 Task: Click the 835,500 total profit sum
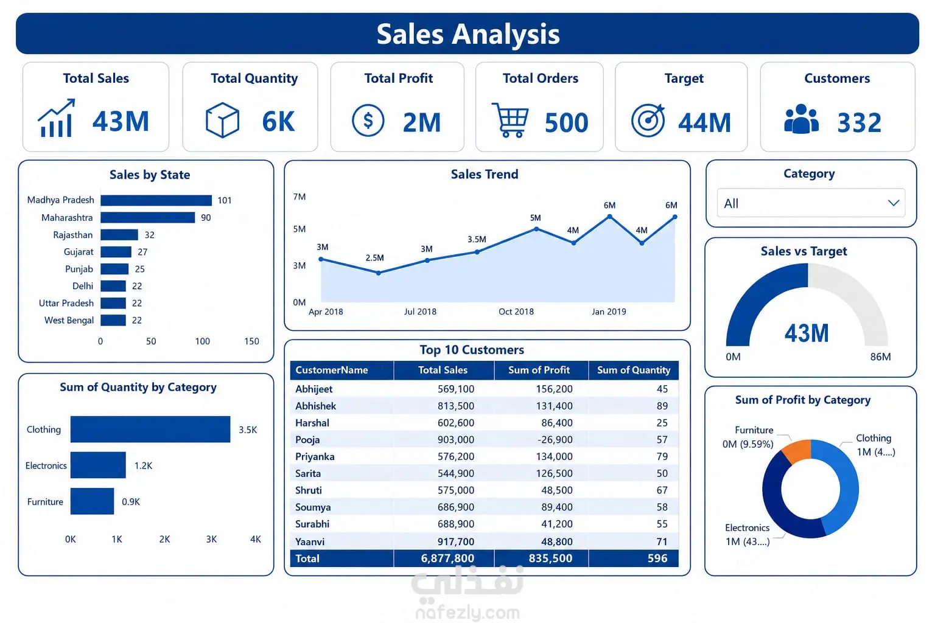coord(550,559)
